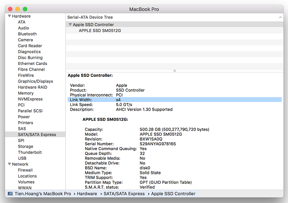
Task: Open the Disc Burning section
Action: pyautogui.click(x=30, y=58)
